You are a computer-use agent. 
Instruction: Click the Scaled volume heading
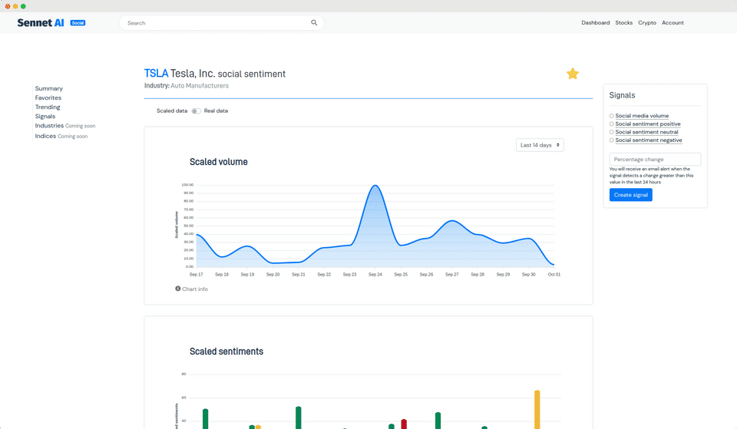click(x=219, y=162)
